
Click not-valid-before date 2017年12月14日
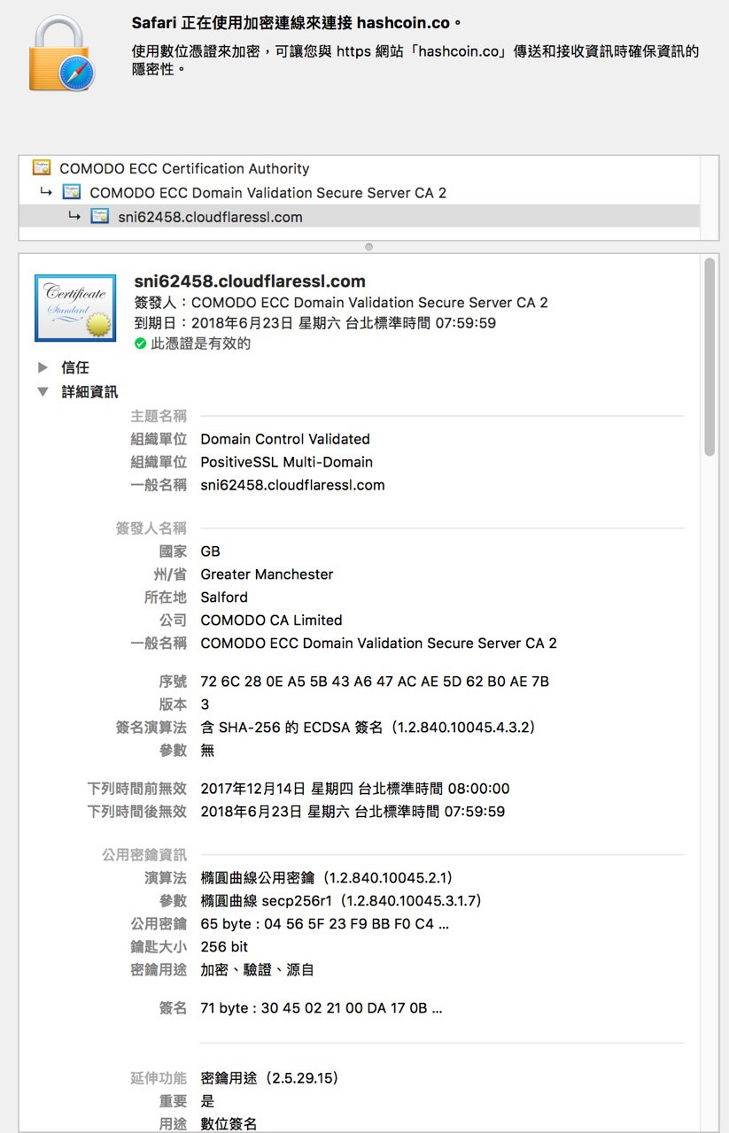(x=355, y=789)
